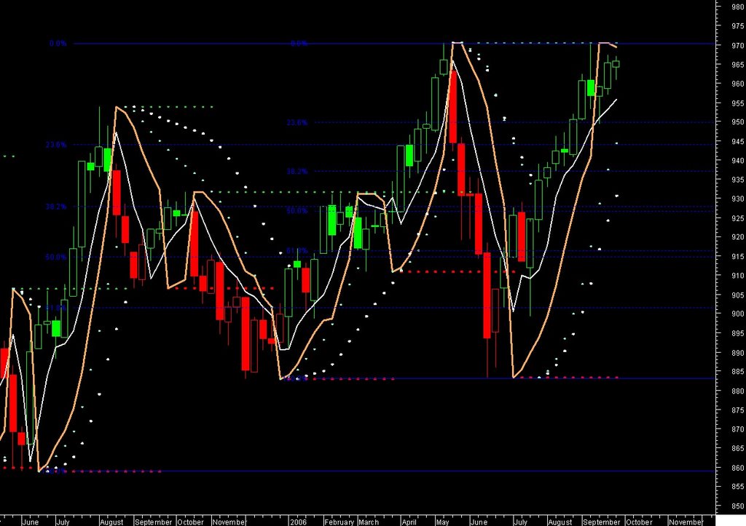Click the 38.2% Fibonacci label near 928 level
The image size is (746, 526).
pos(56,207)
